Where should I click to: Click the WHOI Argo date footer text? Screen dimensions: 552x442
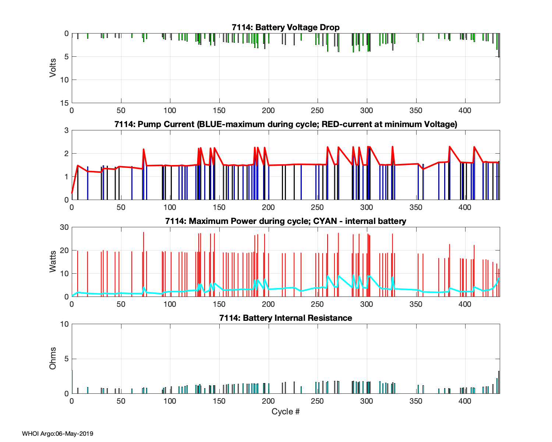pos(57,434)
